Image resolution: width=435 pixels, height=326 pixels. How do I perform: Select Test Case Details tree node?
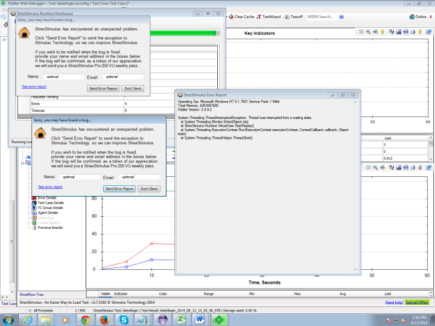pyautogui.click(x=51, y=203)
